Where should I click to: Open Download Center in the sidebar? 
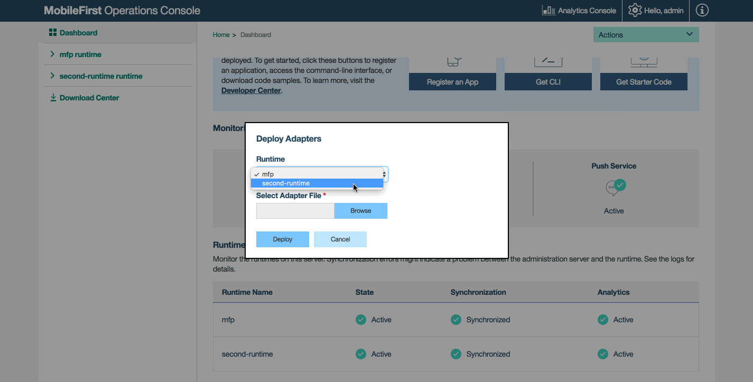pos(89,98)
